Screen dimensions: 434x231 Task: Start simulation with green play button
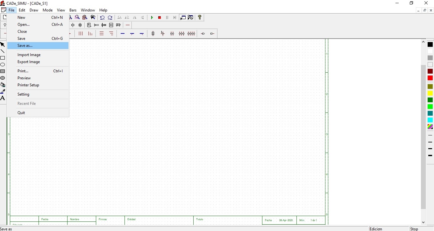coord(152,18)
